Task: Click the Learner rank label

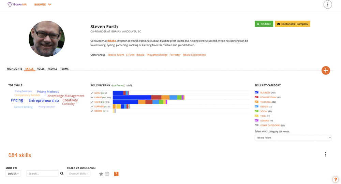Action: pos(99,107)
